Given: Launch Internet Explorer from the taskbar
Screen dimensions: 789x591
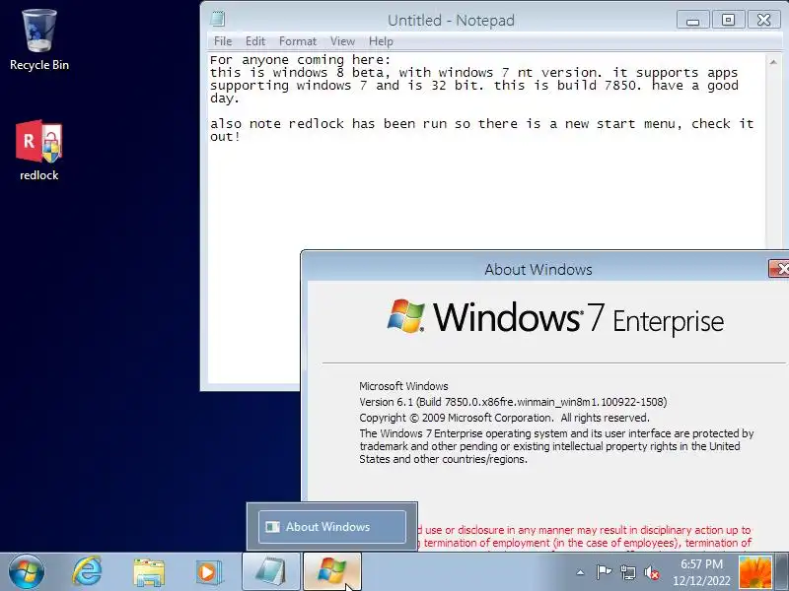Looking at the screenshot, I should click(87, 572).
